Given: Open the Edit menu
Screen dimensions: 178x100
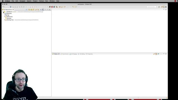Looking at the screenshot, I should [17, 1].
